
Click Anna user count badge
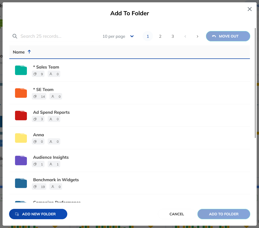tap(54, 142)
